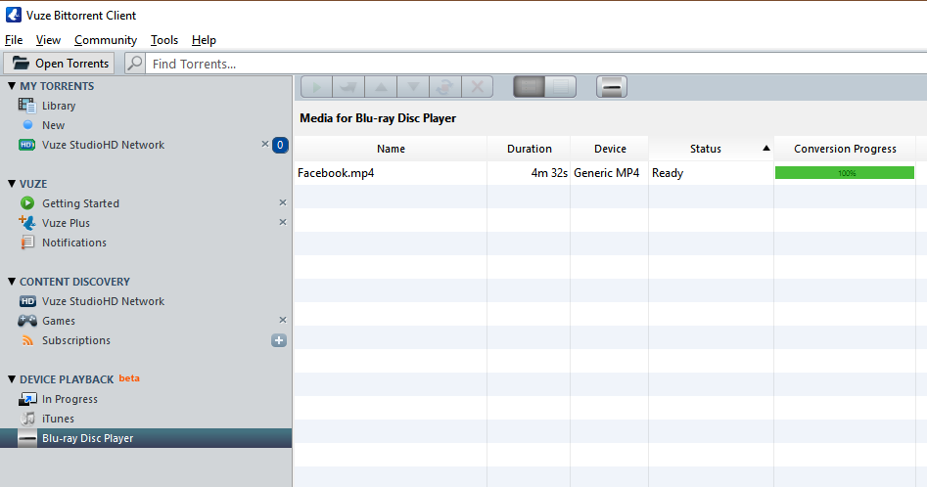Click the blue 0 count badge
Image resolution: width=927 pixels, height=487 pixels.
pyautogui.click(x=280, y=145)
